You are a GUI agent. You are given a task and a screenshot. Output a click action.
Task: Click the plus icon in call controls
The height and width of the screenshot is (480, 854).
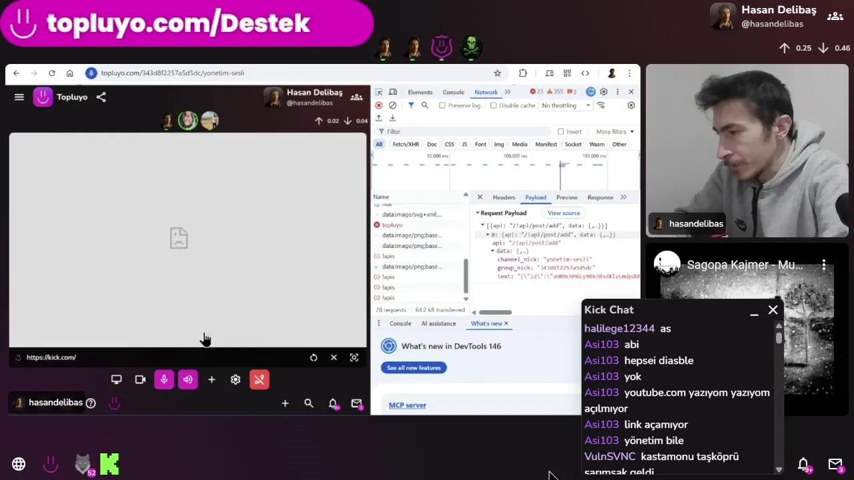click(211, 379)
